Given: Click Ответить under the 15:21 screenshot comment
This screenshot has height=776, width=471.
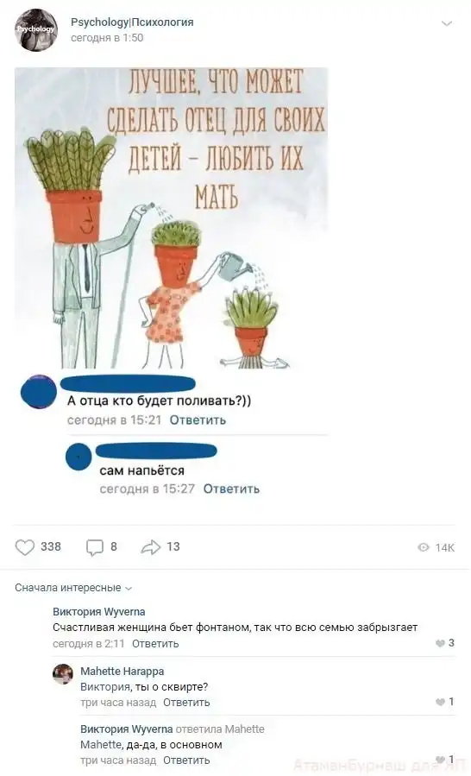Looking at the screenshot, I should pyautogui.click(x=198, y=420).
